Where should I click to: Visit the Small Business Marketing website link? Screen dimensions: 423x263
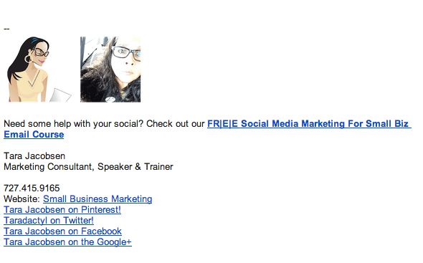[98, 199]
